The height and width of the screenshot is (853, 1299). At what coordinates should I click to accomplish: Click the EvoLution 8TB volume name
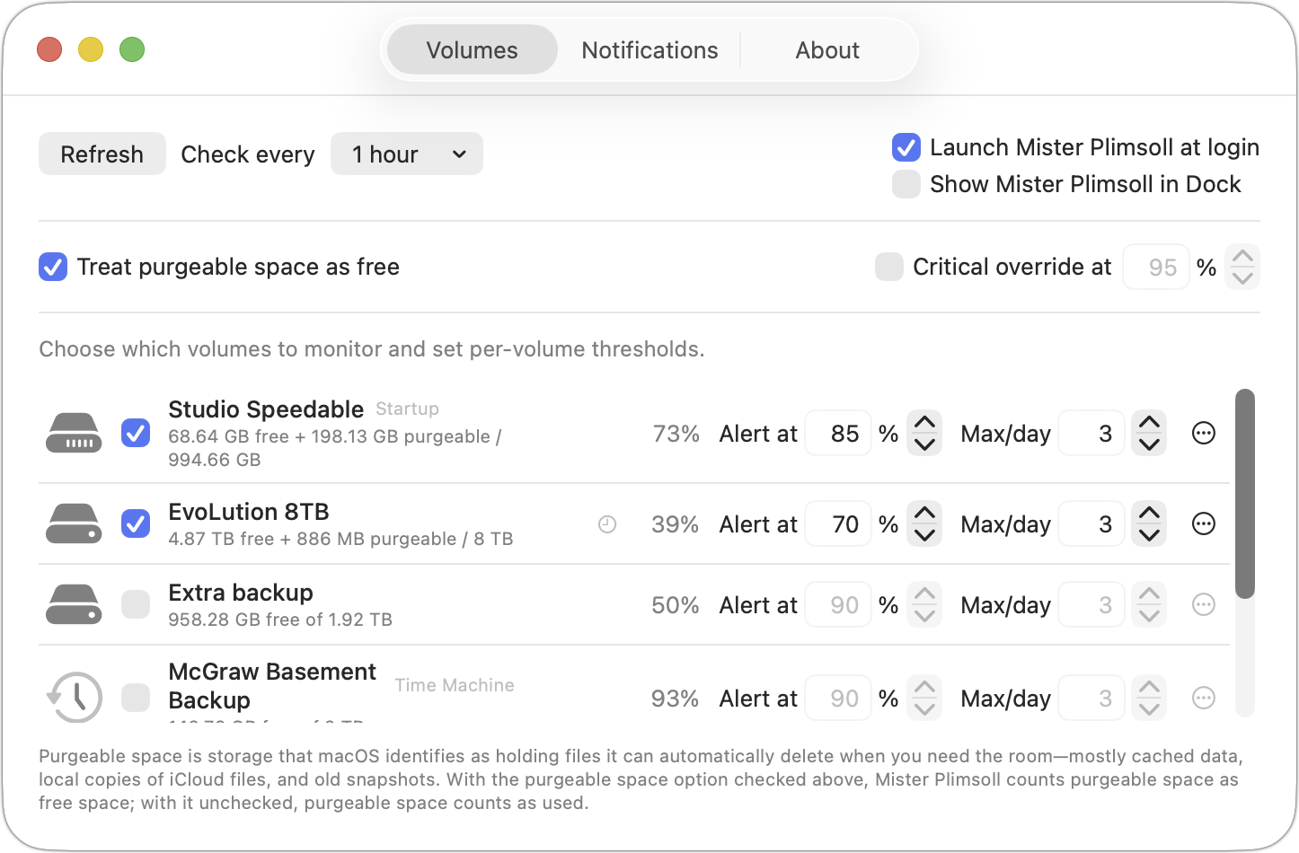coord(249,512)
